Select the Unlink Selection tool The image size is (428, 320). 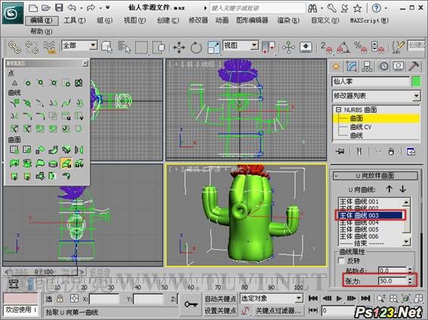[x=32, y=47]
